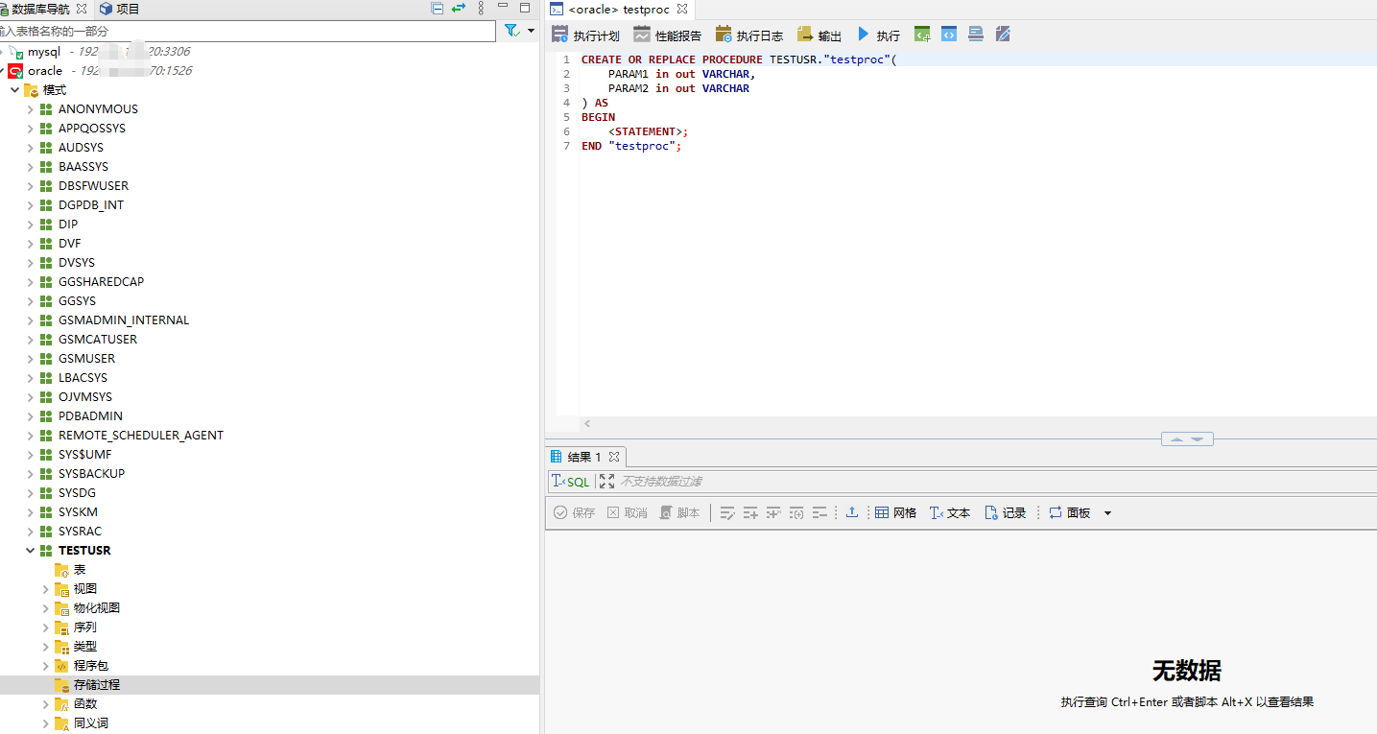This screenshot has width=1377, height=734.
Task: Switch results to 网格 (Grid) view
Action: pyautogui.click(x=895, y=512)
